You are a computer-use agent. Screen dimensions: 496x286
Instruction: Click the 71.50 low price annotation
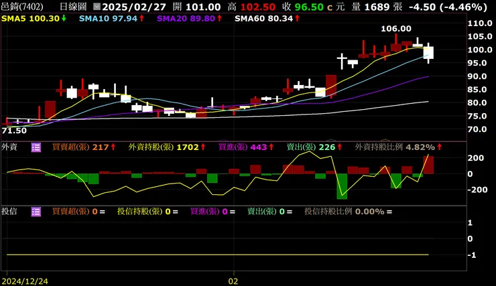point(14,131)
